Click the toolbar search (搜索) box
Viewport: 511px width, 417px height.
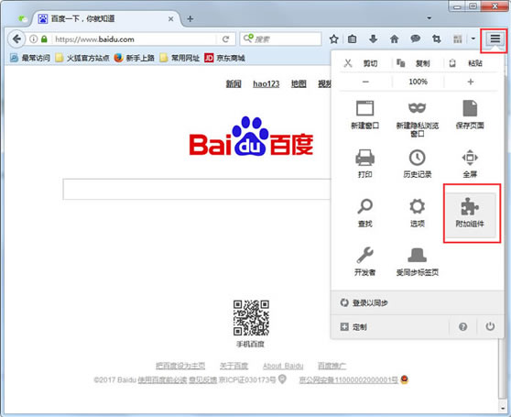(281, 39)
